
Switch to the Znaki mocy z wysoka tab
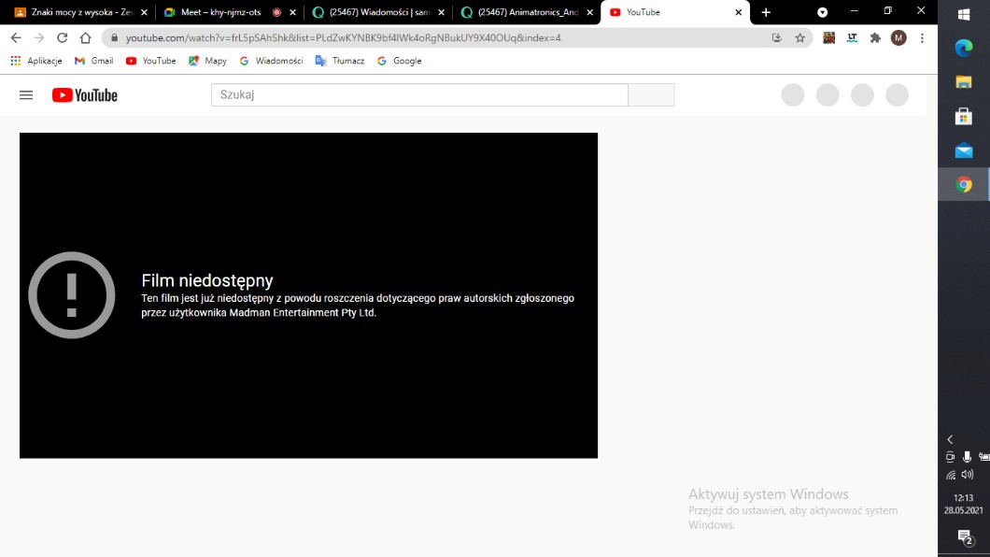pyautogui.click(x=75, y=12)
